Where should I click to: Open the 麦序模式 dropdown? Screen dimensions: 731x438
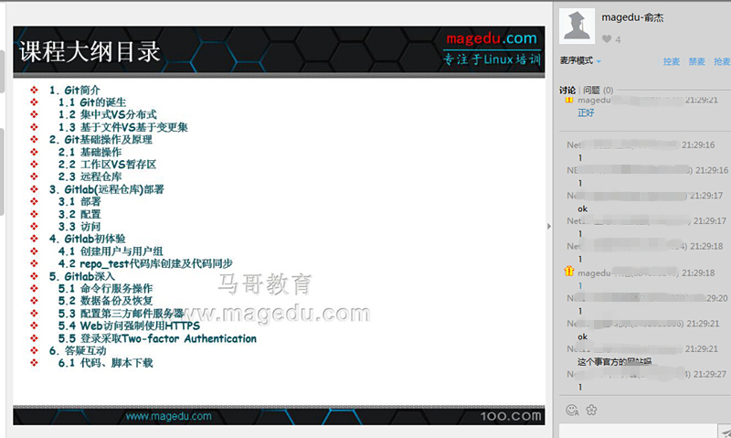point(581,61)
